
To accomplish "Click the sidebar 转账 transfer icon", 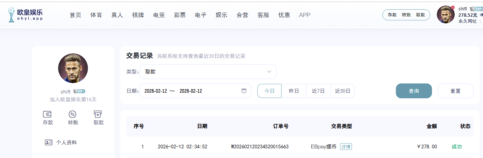I will pos(73,114).
